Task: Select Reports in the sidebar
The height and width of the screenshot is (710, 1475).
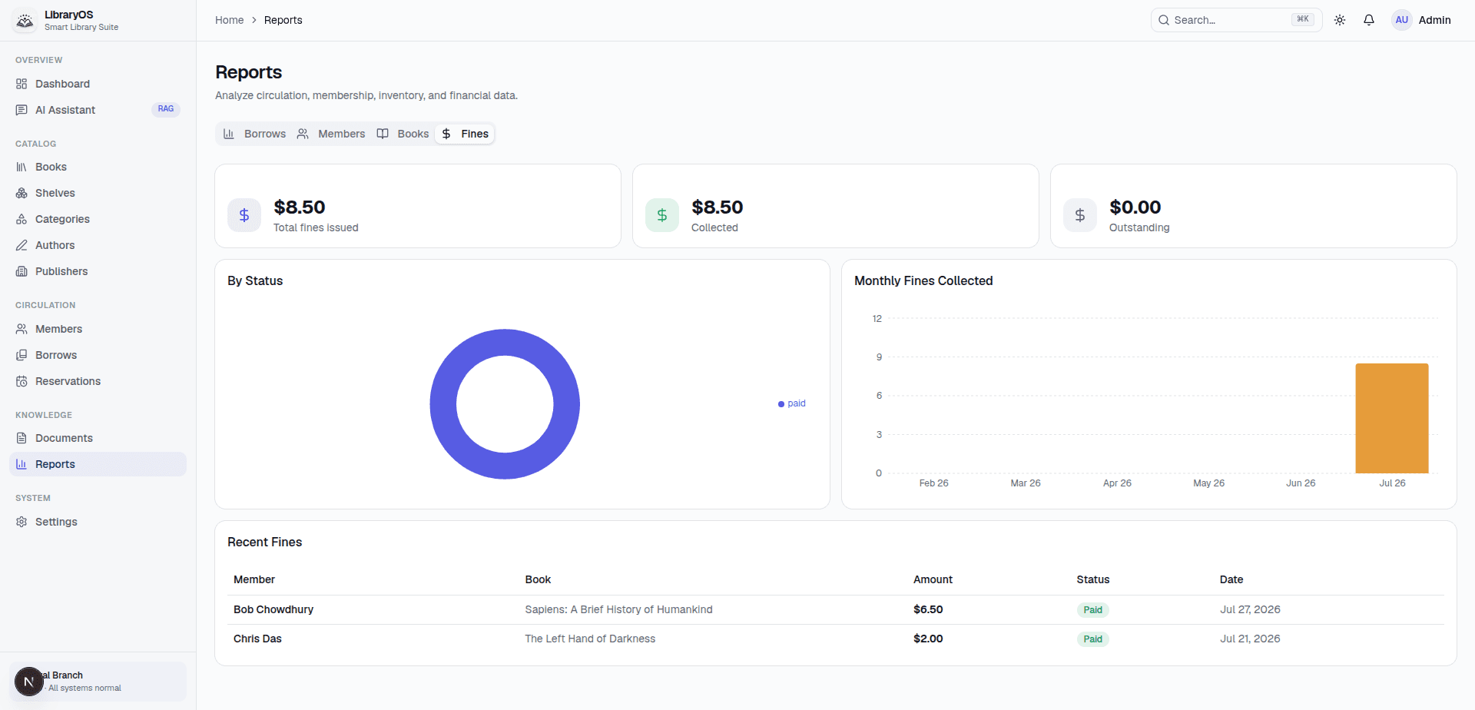Action: coord(98,464)
